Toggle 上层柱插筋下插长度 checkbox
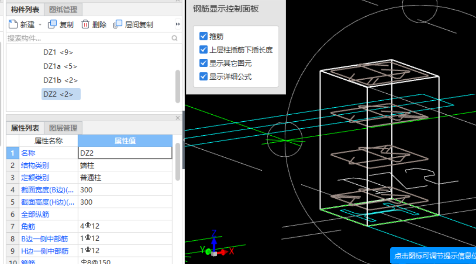Screen dimensions: 476x264 tap(203, 50)
